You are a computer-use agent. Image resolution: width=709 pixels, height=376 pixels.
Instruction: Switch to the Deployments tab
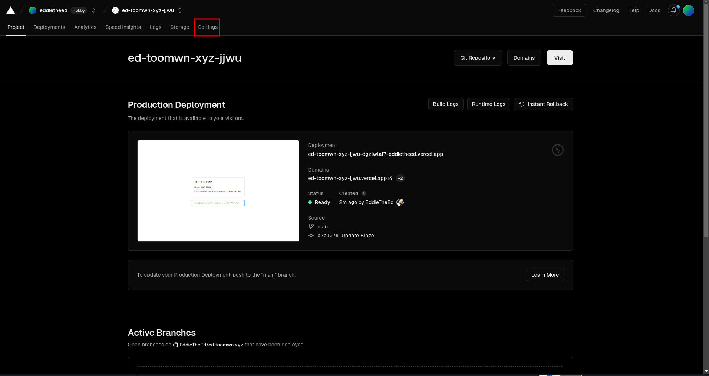click(49, 27)
